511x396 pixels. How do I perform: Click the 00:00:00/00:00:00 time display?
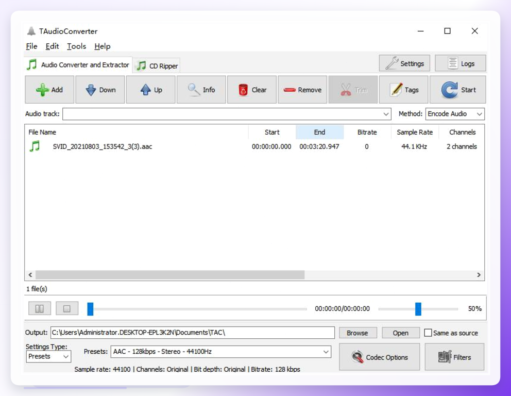[342, 308]
